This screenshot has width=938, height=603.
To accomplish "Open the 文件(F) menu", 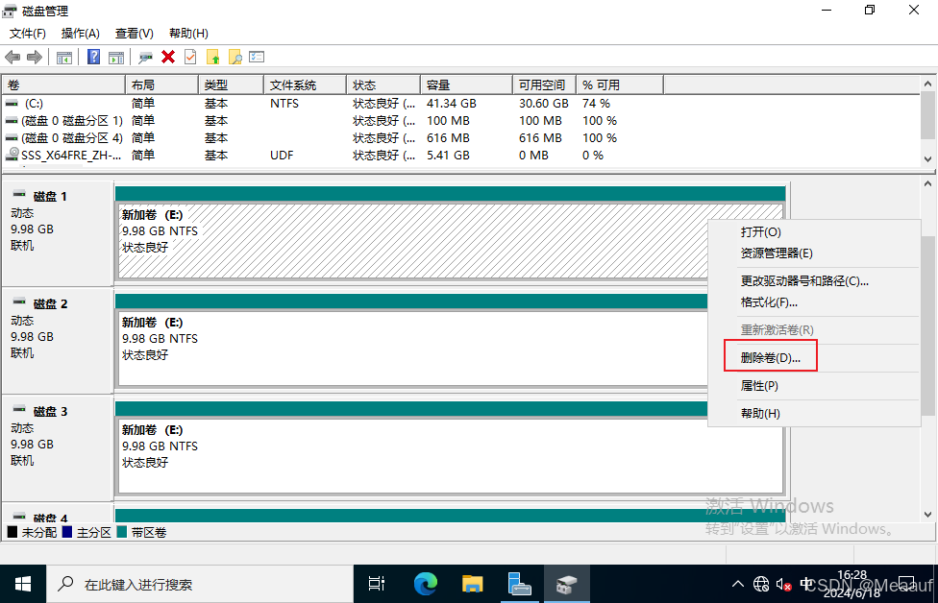I will (x=28, y=34).
